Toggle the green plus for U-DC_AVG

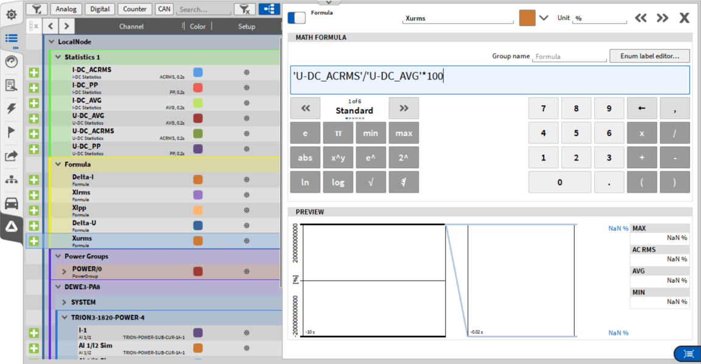pos(34,118)
